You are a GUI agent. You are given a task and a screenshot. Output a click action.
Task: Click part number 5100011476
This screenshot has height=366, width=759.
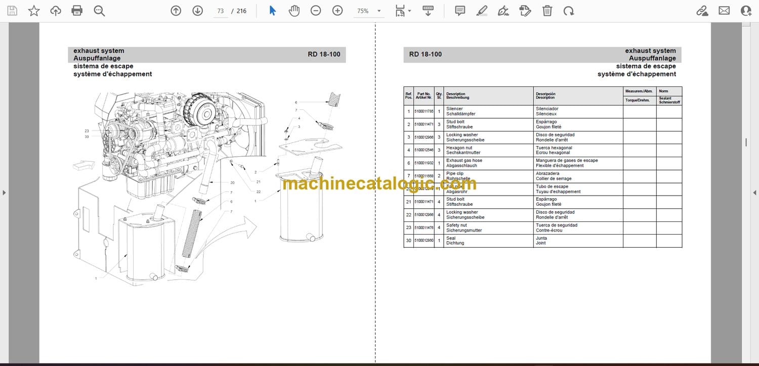coord(424,228)
